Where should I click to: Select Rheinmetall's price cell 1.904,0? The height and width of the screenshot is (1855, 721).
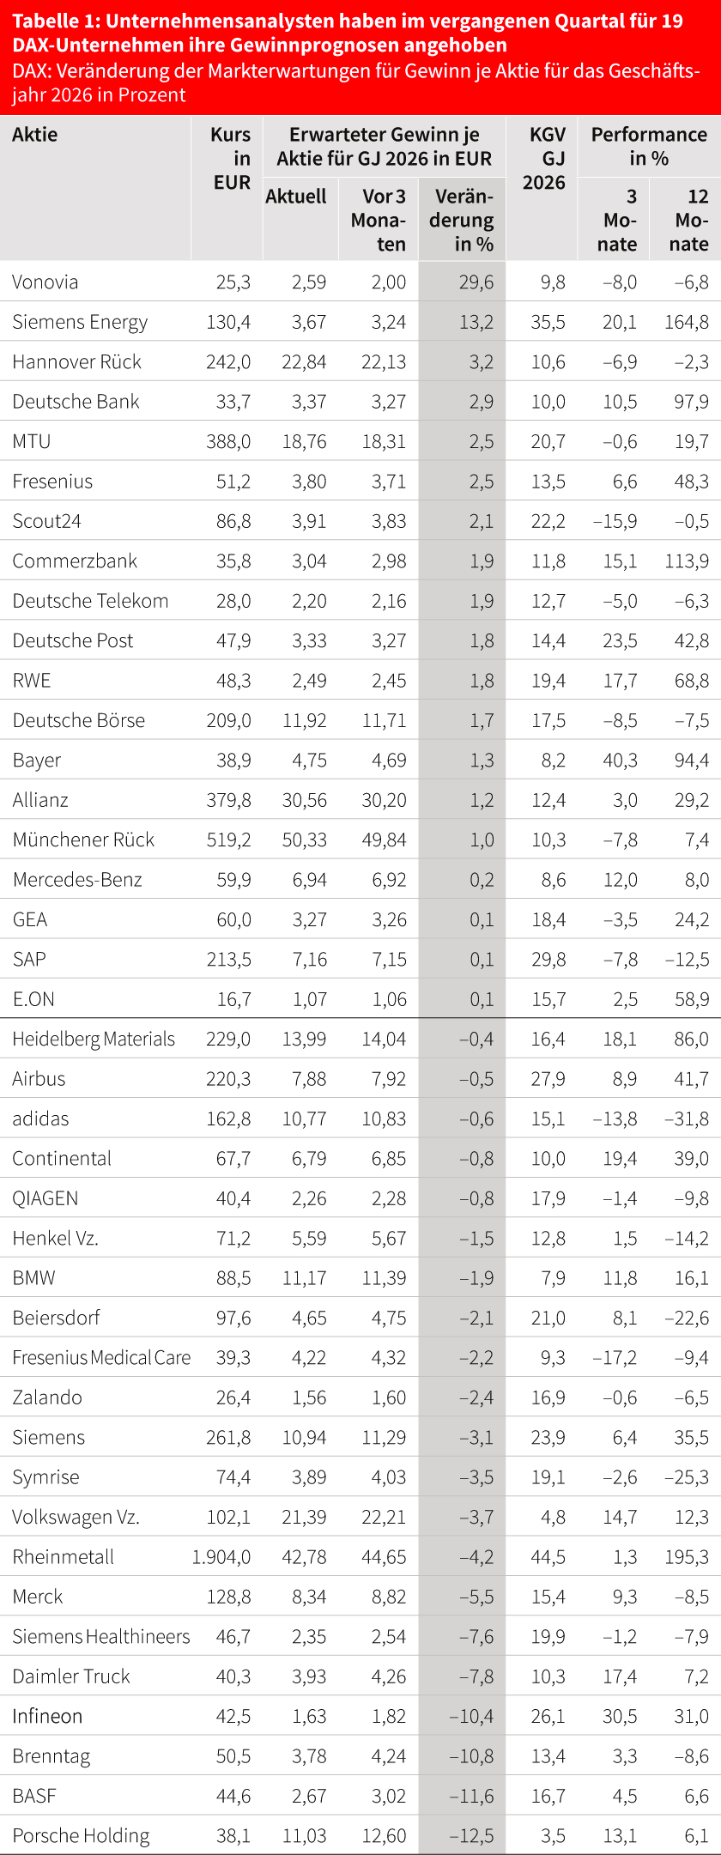221,1557
